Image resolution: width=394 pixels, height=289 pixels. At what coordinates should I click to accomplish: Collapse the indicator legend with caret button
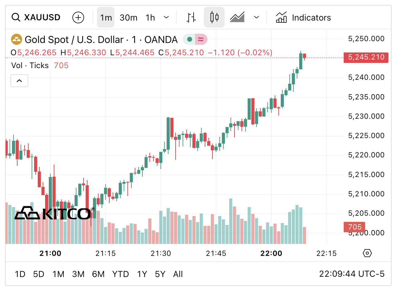click(19, 81)
